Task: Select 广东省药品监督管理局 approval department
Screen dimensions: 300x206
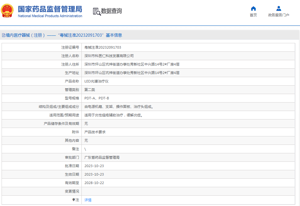Action: (102, 157)
